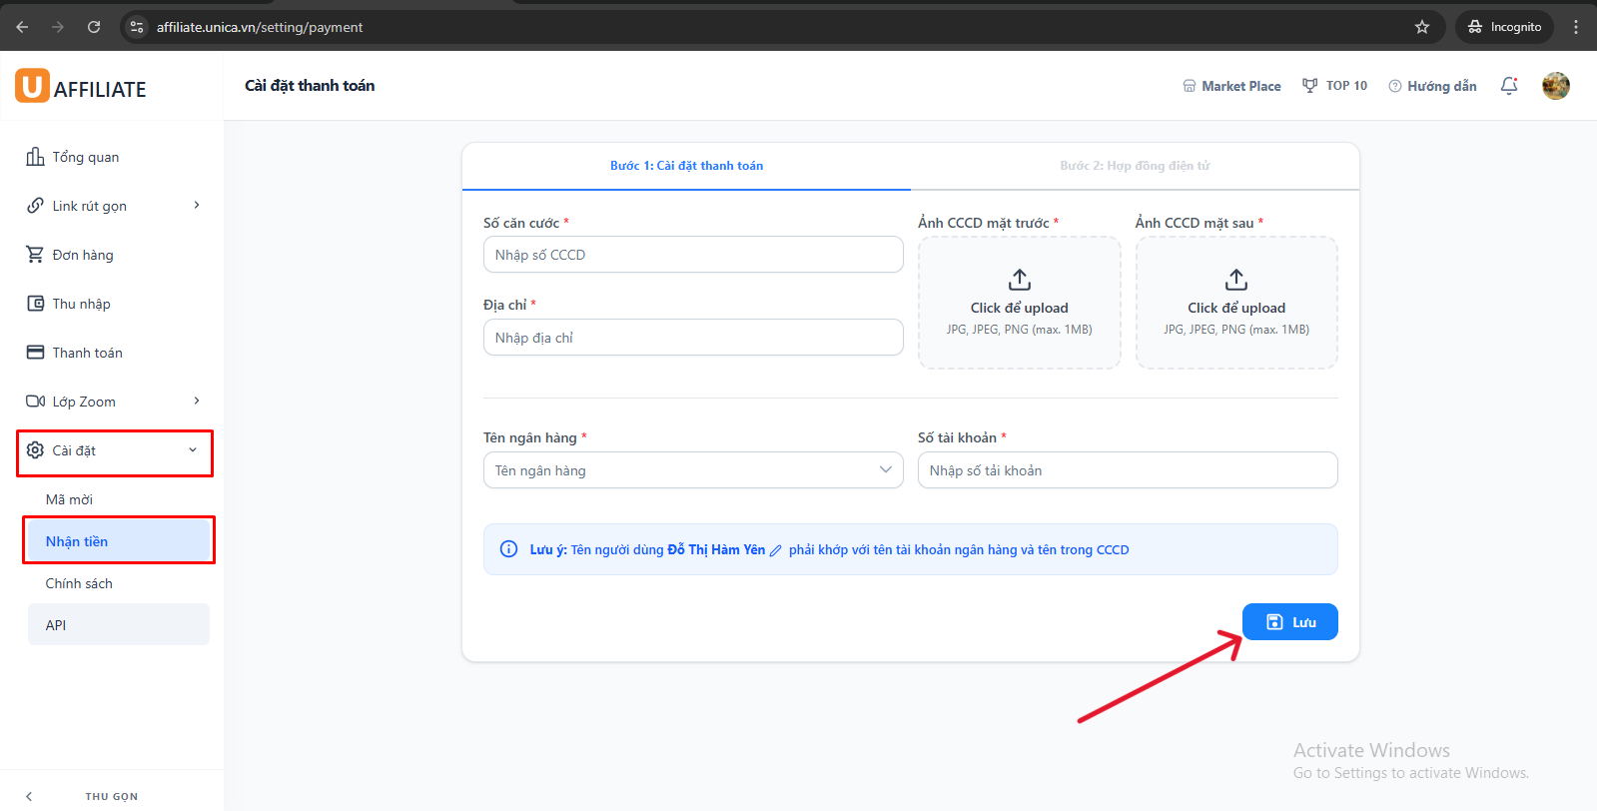Click the Lưu save button
This screenshot has width=1597, height=811.
1289,622
